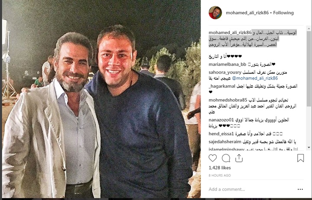Open the three-dot more options menu
Screen dimensions: 312x200
[300, 189]
